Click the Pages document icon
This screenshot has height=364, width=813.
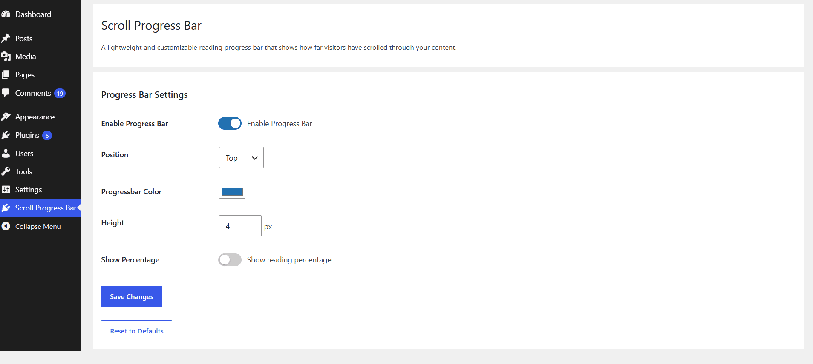click(6, 75)
